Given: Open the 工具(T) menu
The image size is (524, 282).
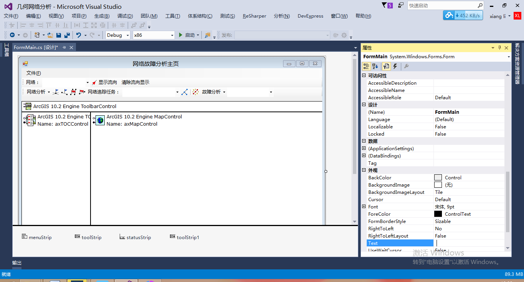Looking at the screenshot, I should (x=173, y=16).
